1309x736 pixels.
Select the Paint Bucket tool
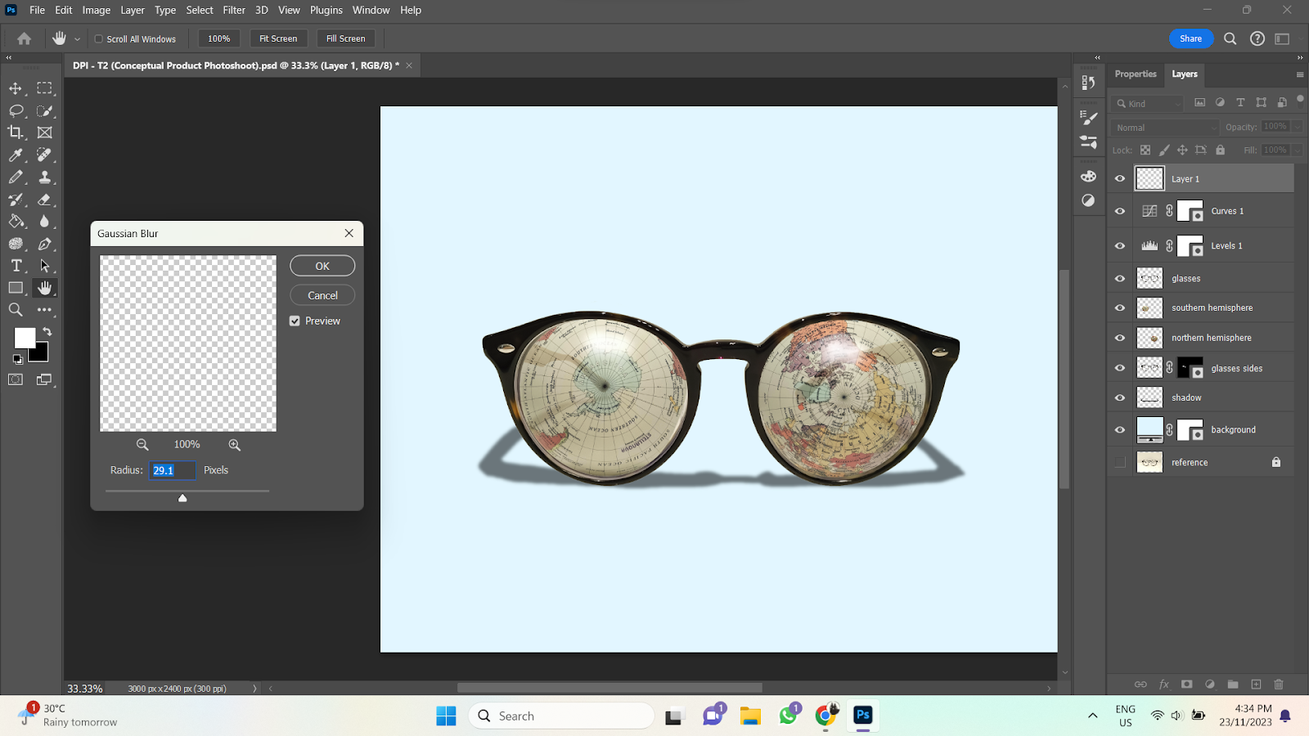[16, 221]
